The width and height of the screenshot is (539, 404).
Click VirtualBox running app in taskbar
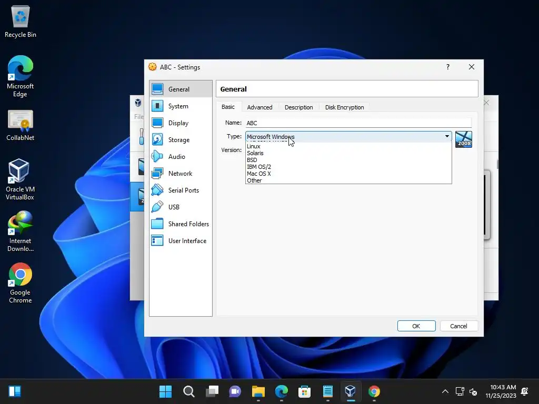(351, 391)
